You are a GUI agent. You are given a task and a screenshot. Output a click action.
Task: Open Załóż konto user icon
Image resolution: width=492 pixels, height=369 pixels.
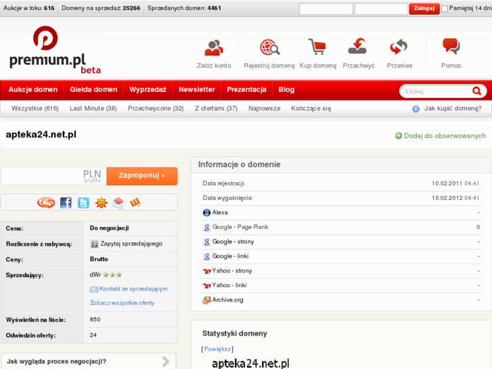click(214, 47)
